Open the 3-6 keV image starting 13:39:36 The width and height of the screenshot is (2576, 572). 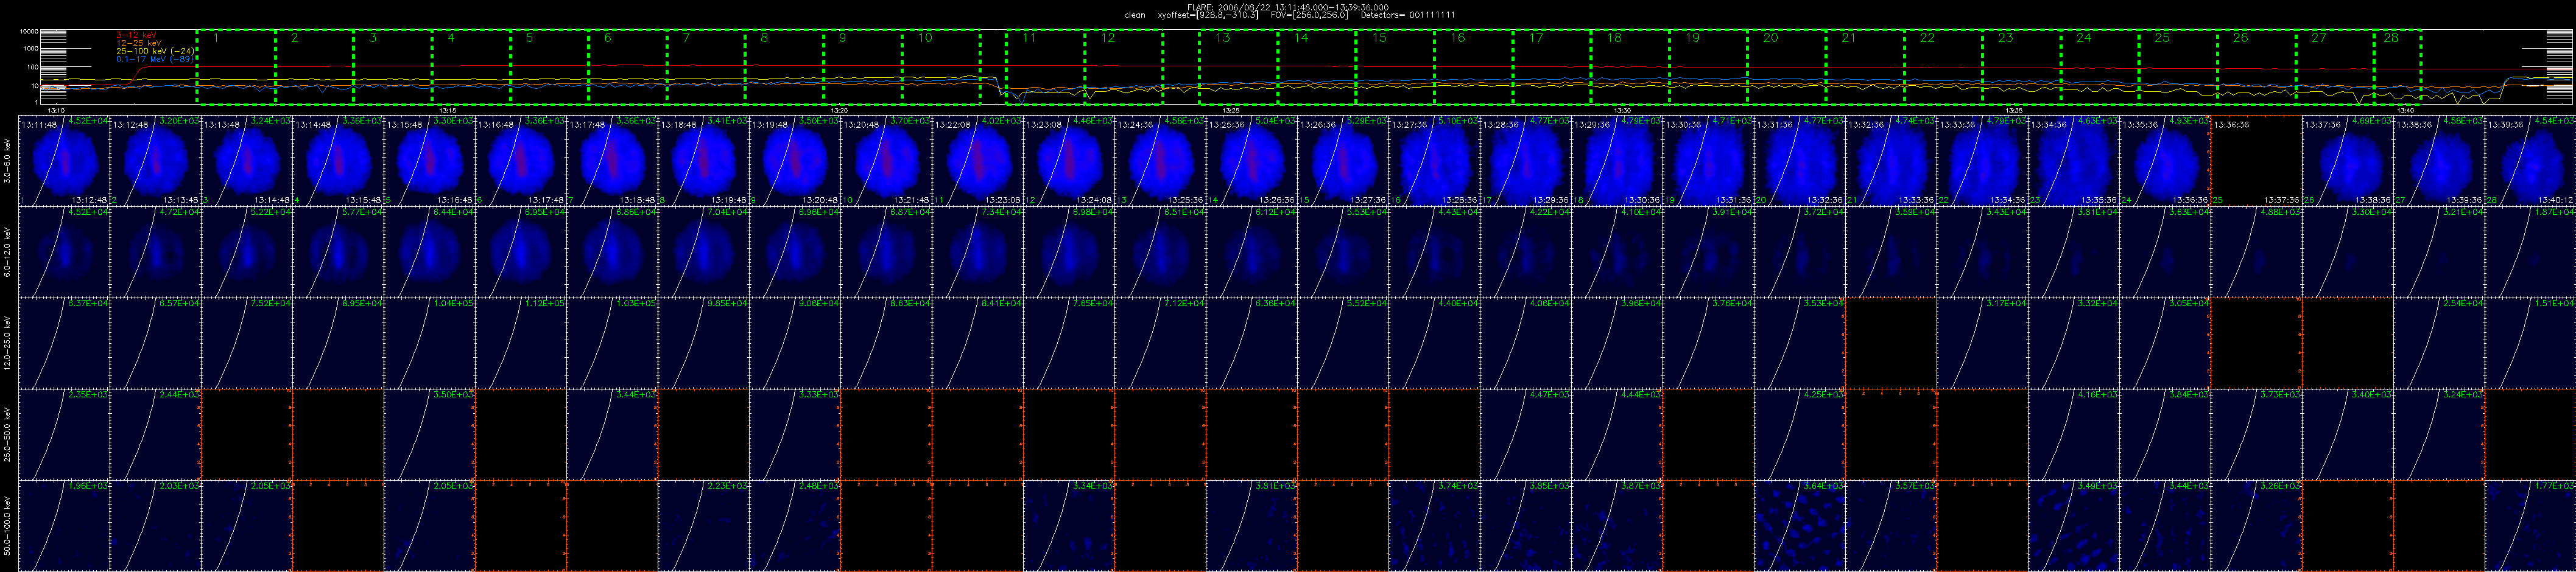[x=2531, y=161]
